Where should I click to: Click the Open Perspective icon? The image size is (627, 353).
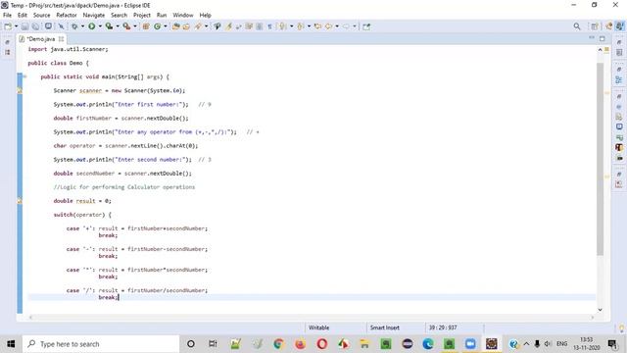595,26
